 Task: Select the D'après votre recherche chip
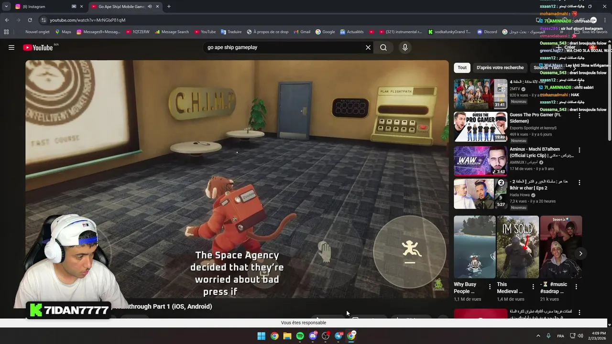pyautogui.click(x=500, y=67)
